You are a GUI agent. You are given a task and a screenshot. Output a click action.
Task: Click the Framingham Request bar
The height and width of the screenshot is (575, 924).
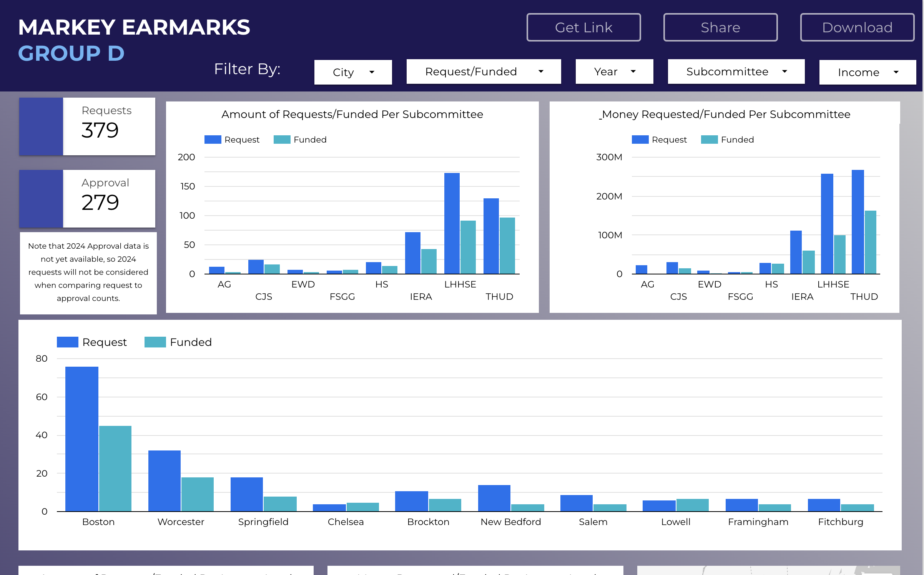tap(742, 505)
